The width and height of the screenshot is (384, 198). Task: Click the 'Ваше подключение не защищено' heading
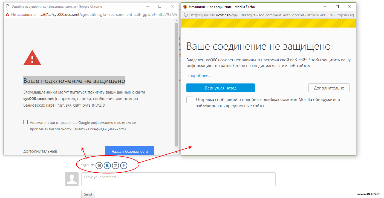[x=74, y=80]
